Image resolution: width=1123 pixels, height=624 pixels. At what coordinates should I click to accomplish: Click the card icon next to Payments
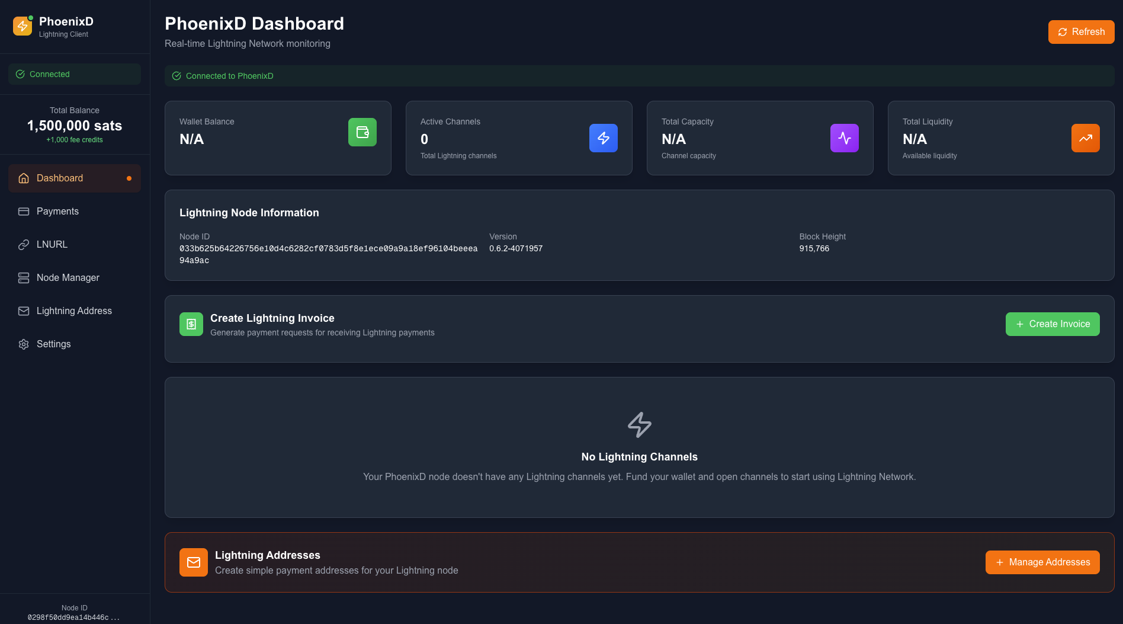click(x=24, y=212)
